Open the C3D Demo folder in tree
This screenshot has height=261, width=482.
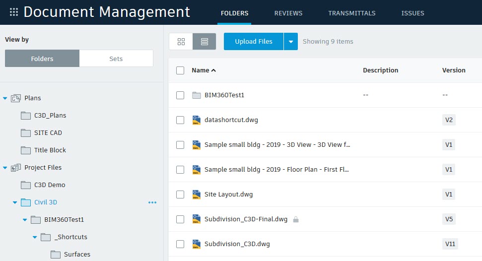coord(49,185)
